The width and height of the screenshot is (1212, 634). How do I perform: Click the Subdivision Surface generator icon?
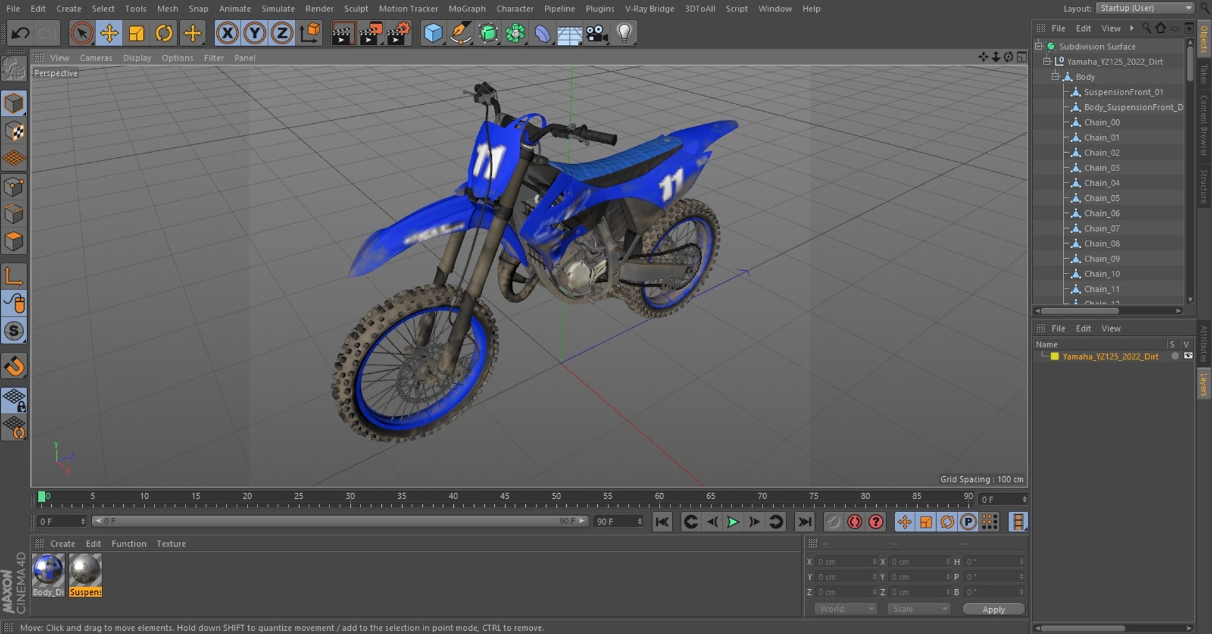click(x=489, y=33)
